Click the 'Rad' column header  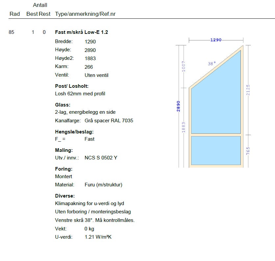click(x=14, y=14)
